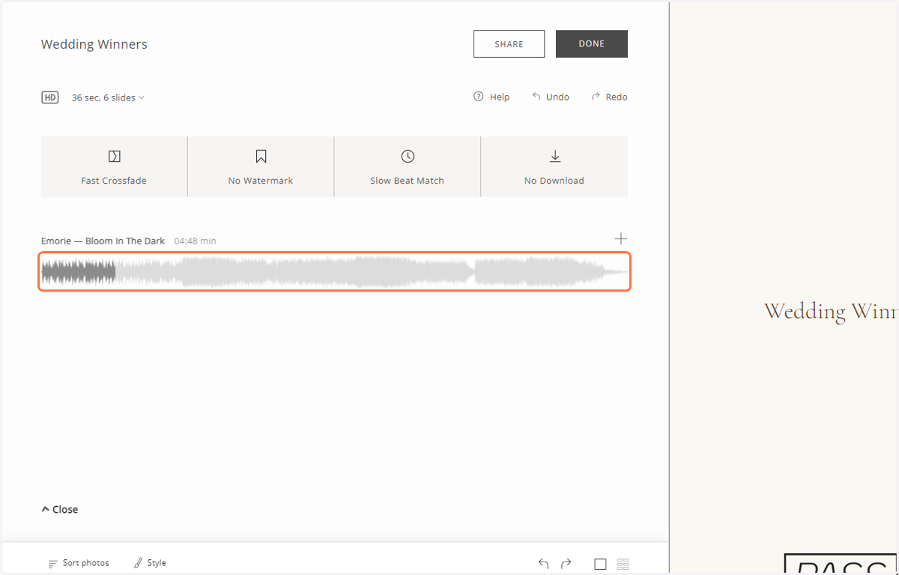Image resolution: width=899 pixels, height=575 pixels.
Task: Select the Slow Beat Match option
Action: tap(408, 166)
